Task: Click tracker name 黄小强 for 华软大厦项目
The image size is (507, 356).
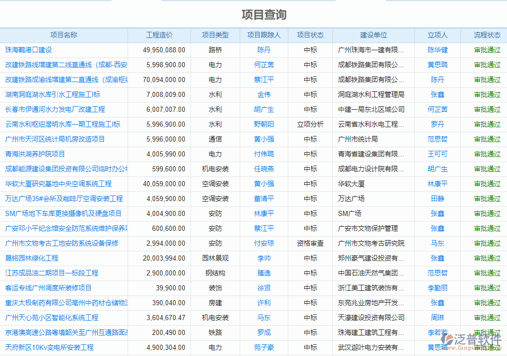Action: click(263, 184)
